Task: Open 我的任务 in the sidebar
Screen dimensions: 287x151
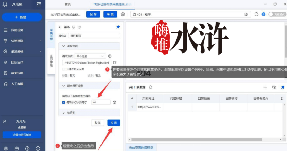Action: [x=17, y=30]
